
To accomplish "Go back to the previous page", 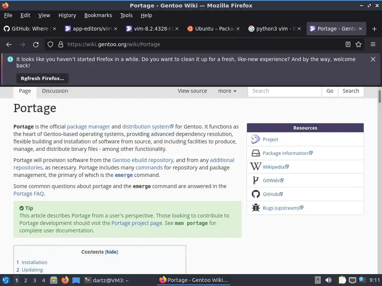I will pyautogui.click(x=9, y=45).
